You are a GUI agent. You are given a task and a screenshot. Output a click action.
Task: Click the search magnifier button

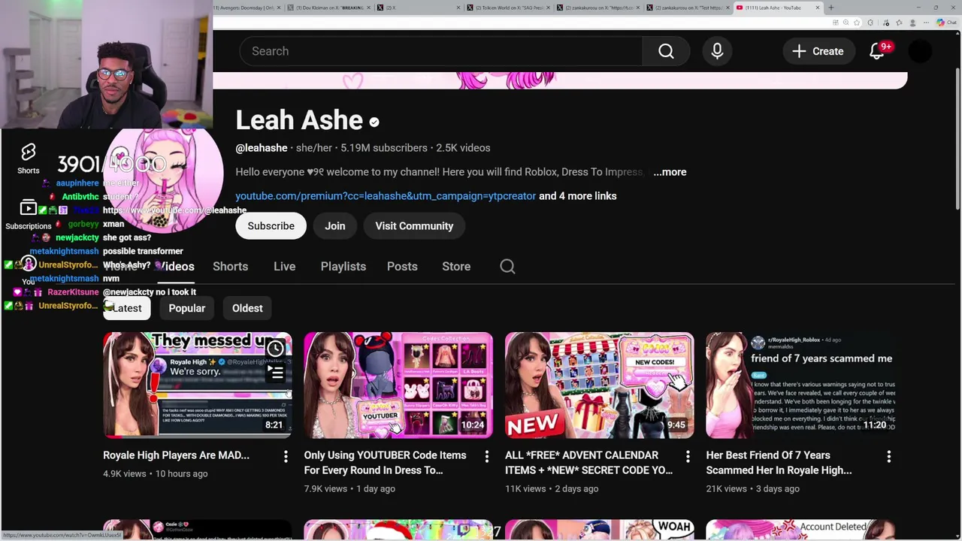click(666, 51)
